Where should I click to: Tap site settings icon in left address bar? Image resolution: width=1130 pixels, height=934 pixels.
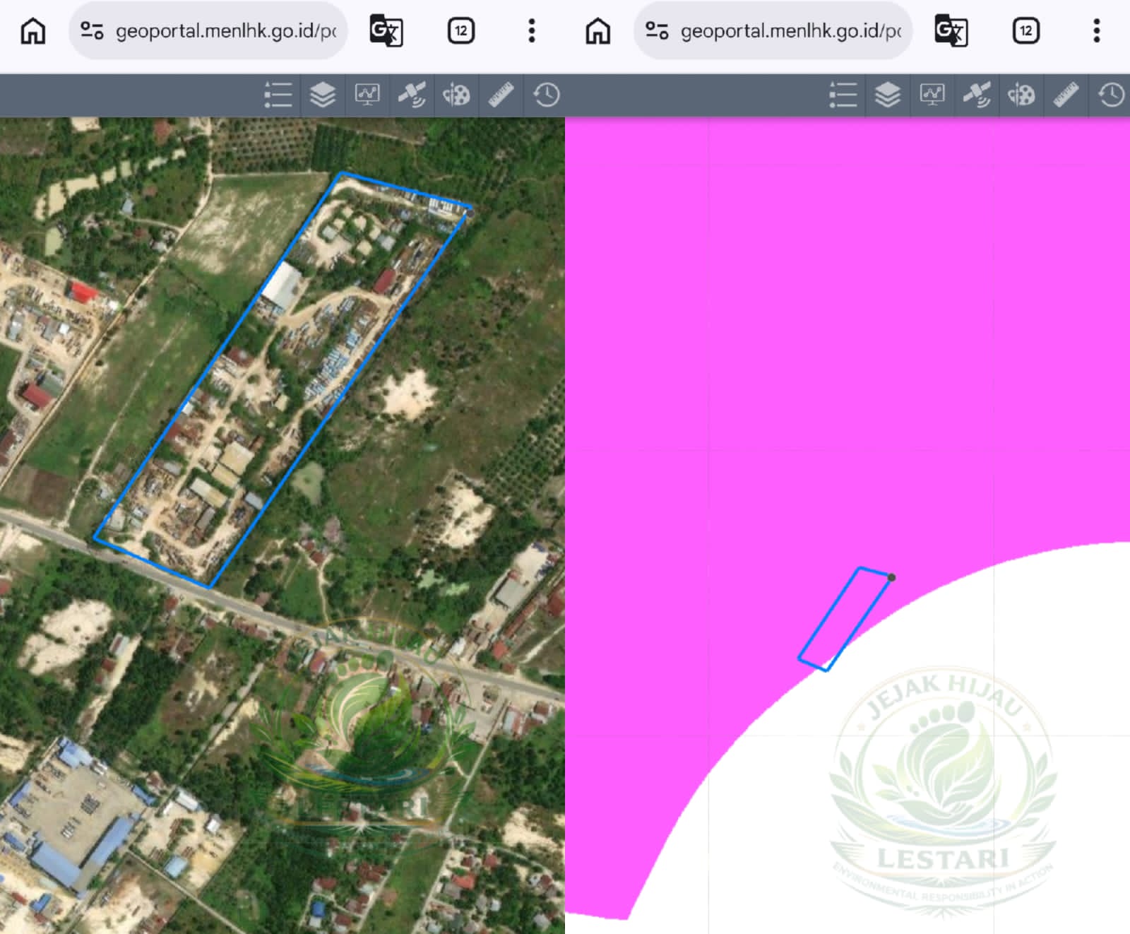92,31
